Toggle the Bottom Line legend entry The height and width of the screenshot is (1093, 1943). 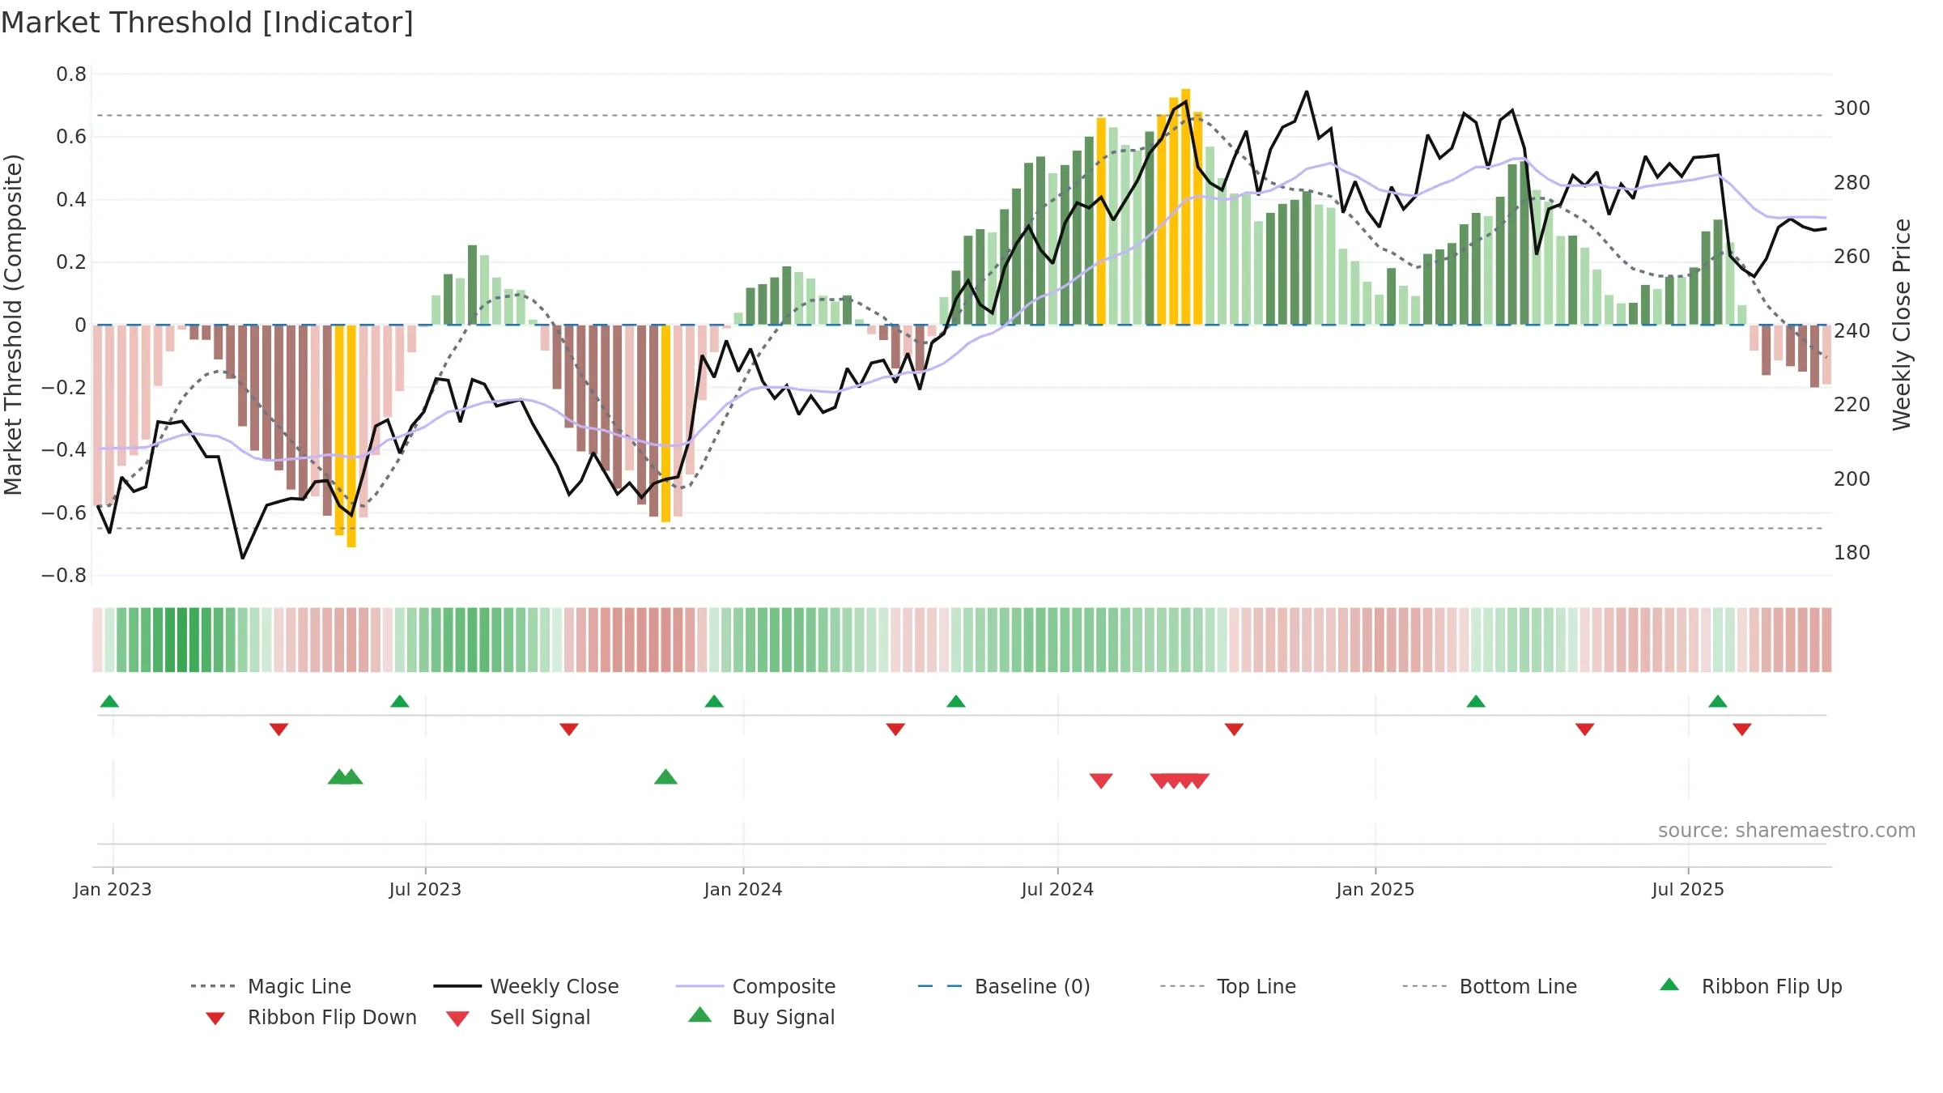click(x=1490, y=986)
